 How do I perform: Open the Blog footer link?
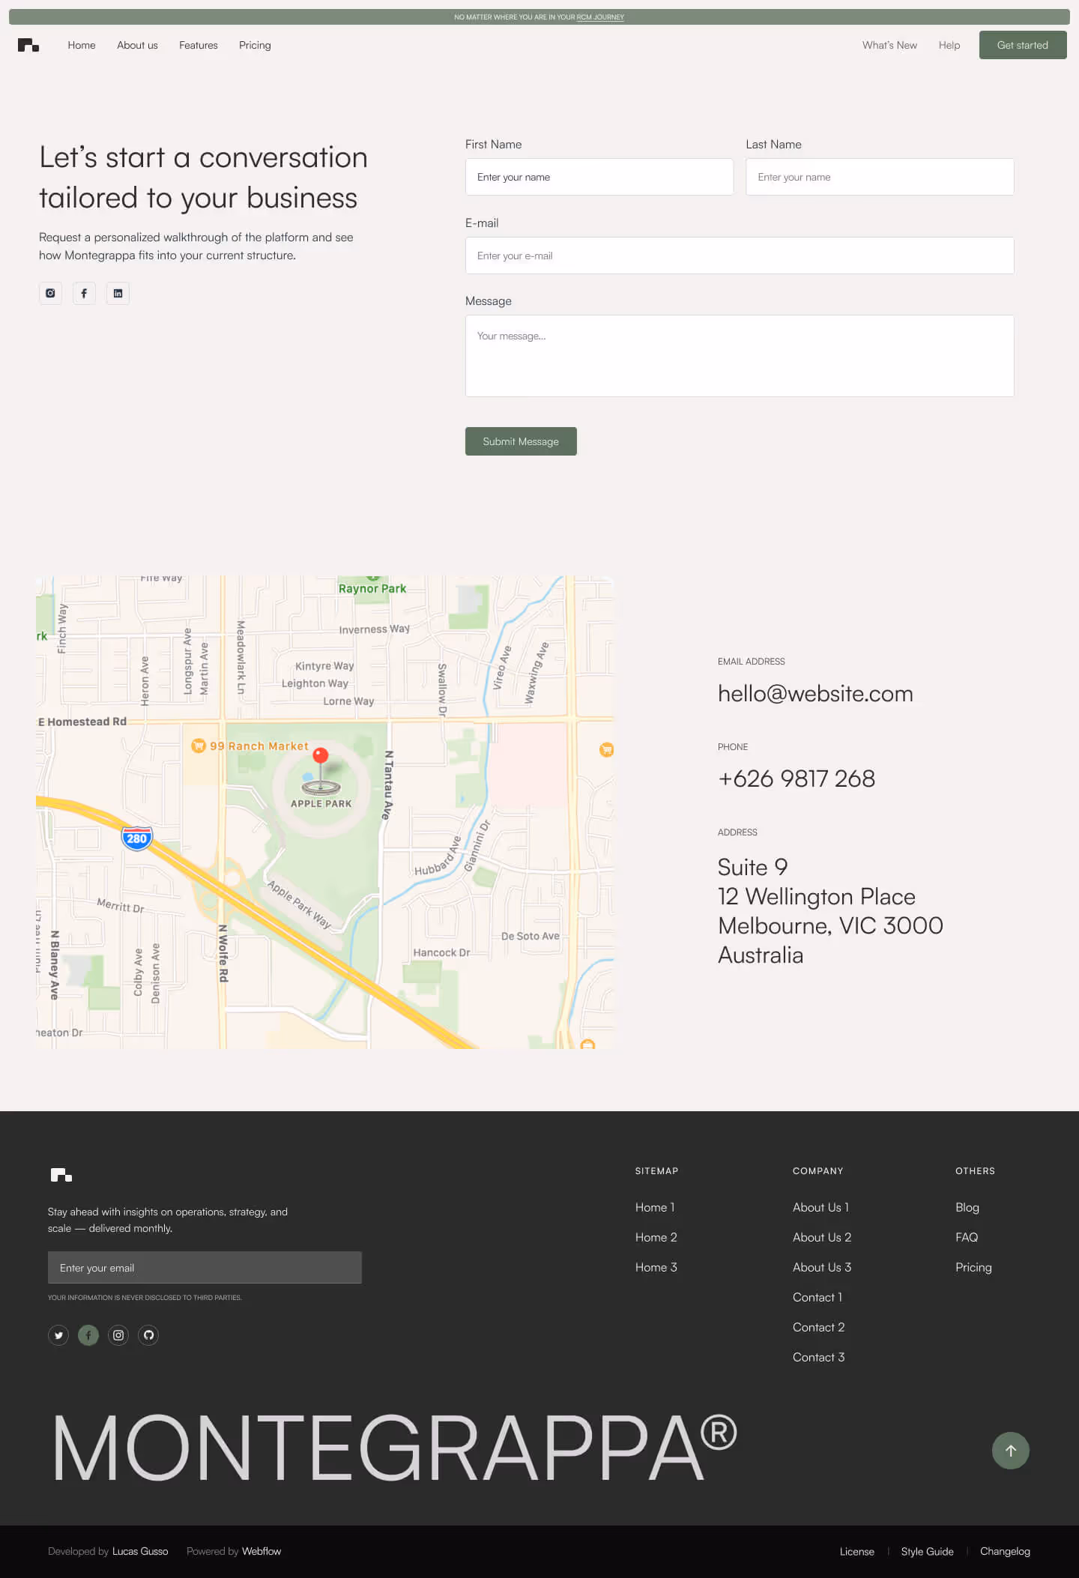tap(967, 1207)
